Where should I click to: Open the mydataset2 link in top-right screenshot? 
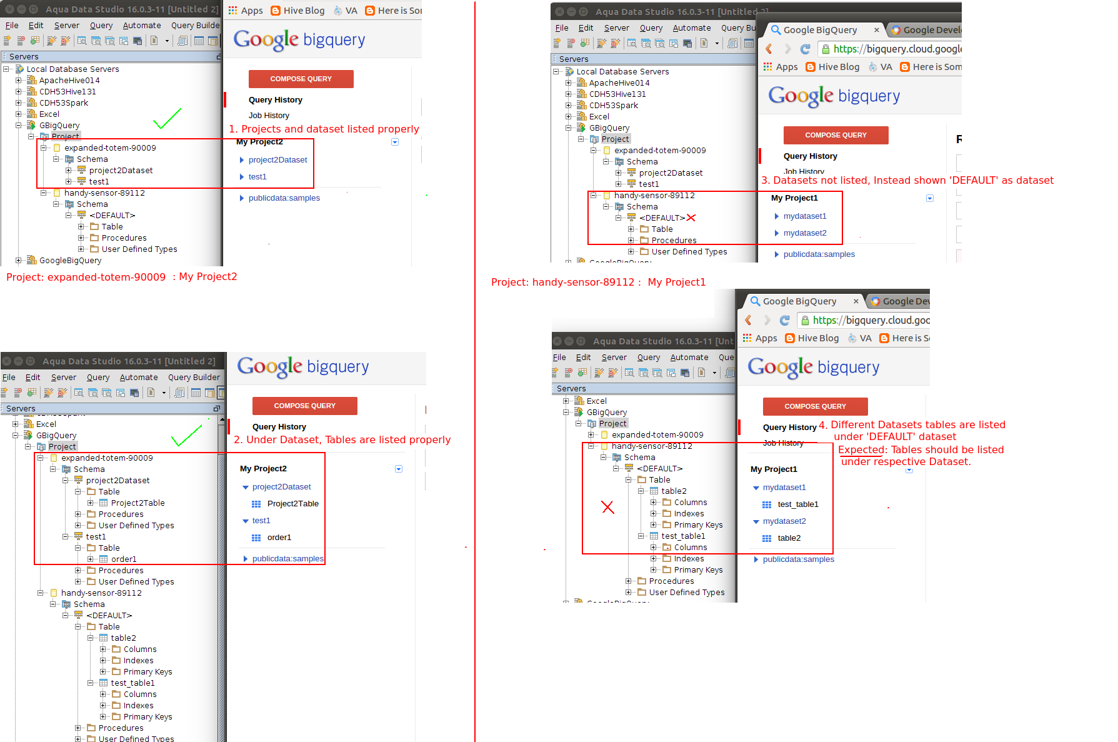[x=805, y=233]
